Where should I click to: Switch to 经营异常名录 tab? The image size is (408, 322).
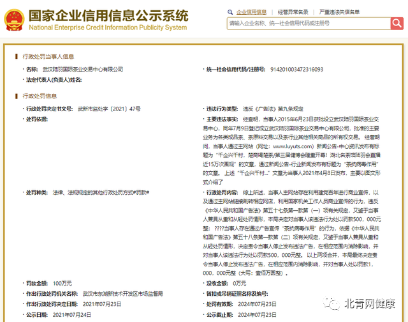[293, 12]
